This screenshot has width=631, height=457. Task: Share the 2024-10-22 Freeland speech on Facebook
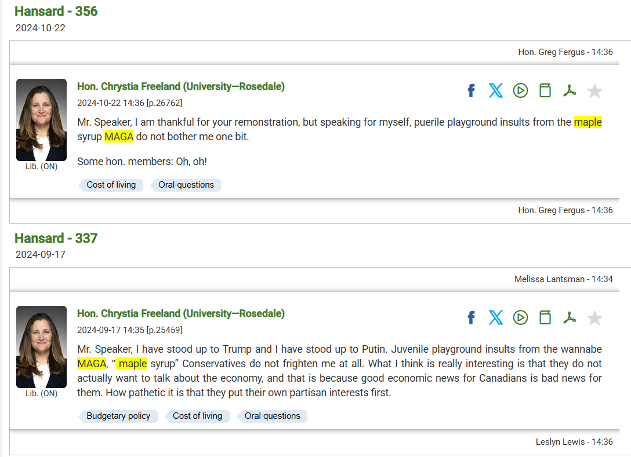[472, 91]
